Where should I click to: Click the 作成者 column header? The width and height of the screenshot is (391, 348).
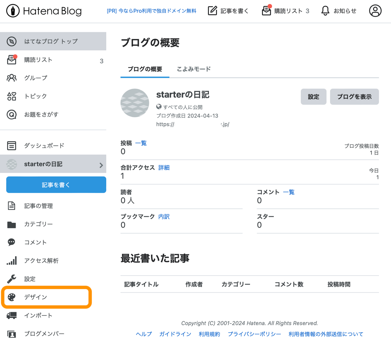pos(194,284)
